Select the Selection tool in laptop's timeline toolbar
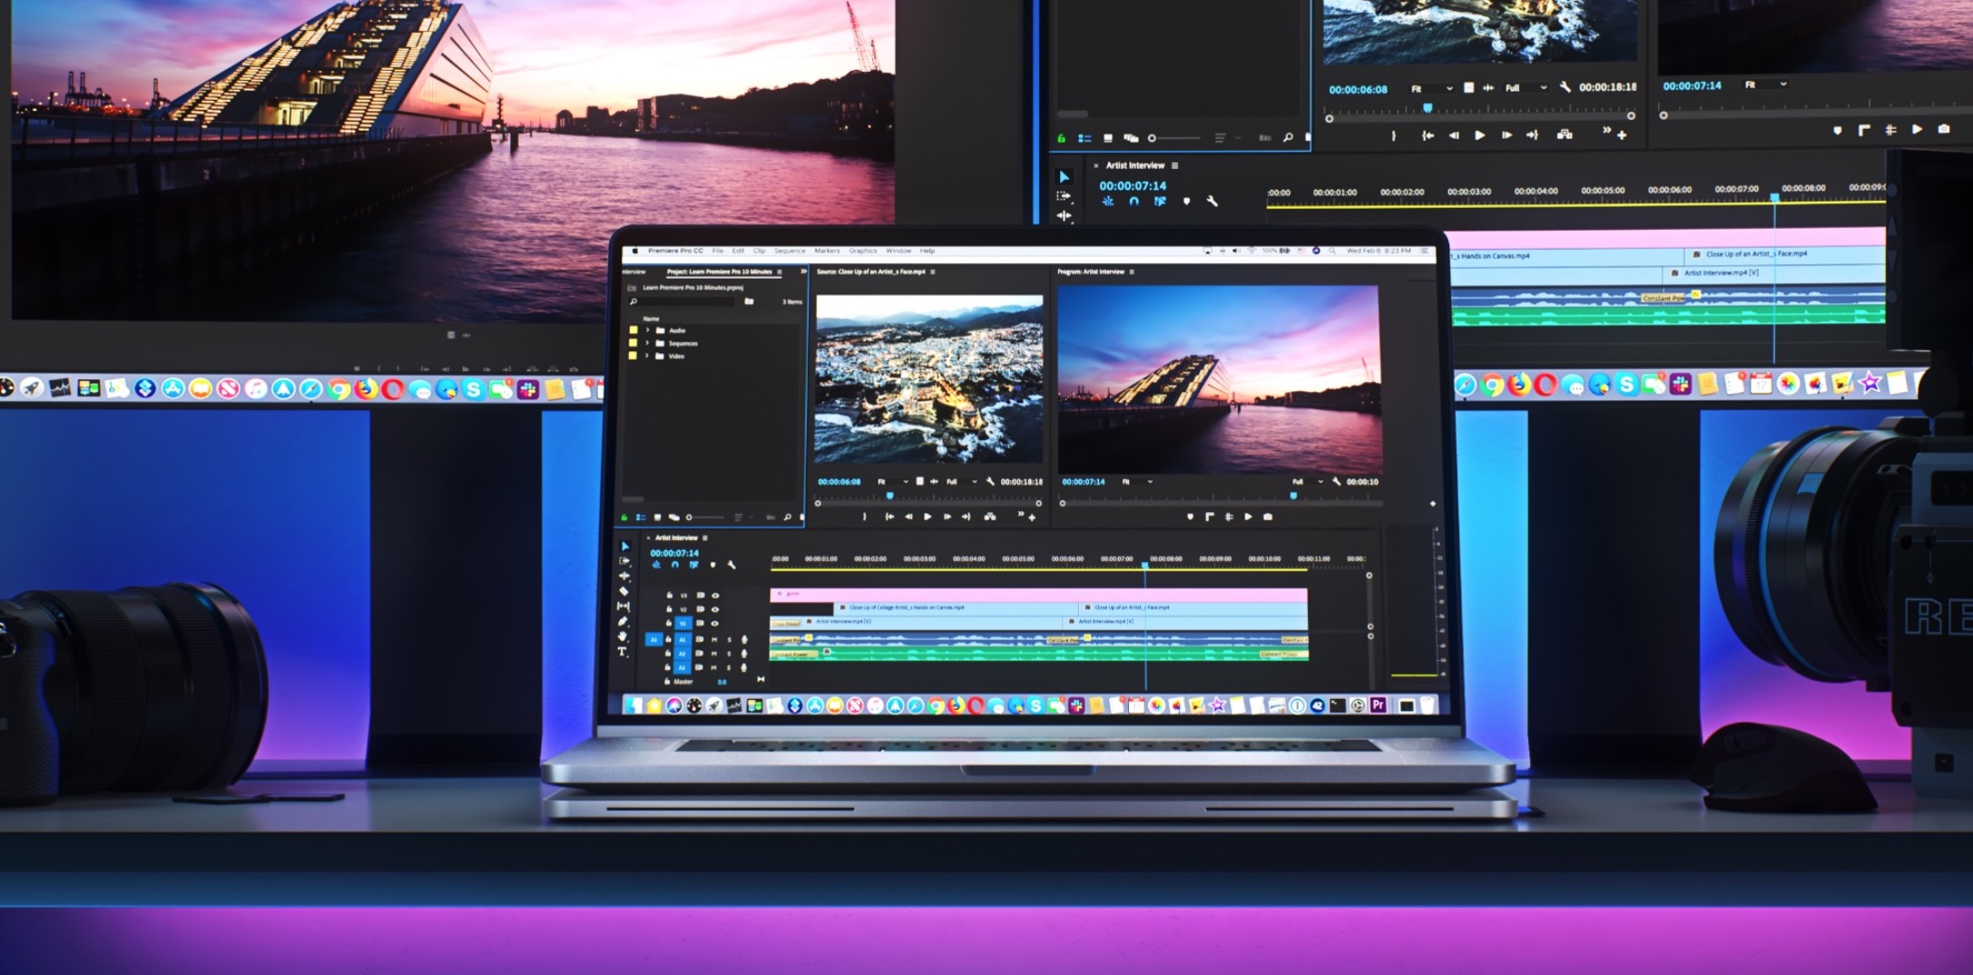1973x975 pixels. [x=624, y=547]
